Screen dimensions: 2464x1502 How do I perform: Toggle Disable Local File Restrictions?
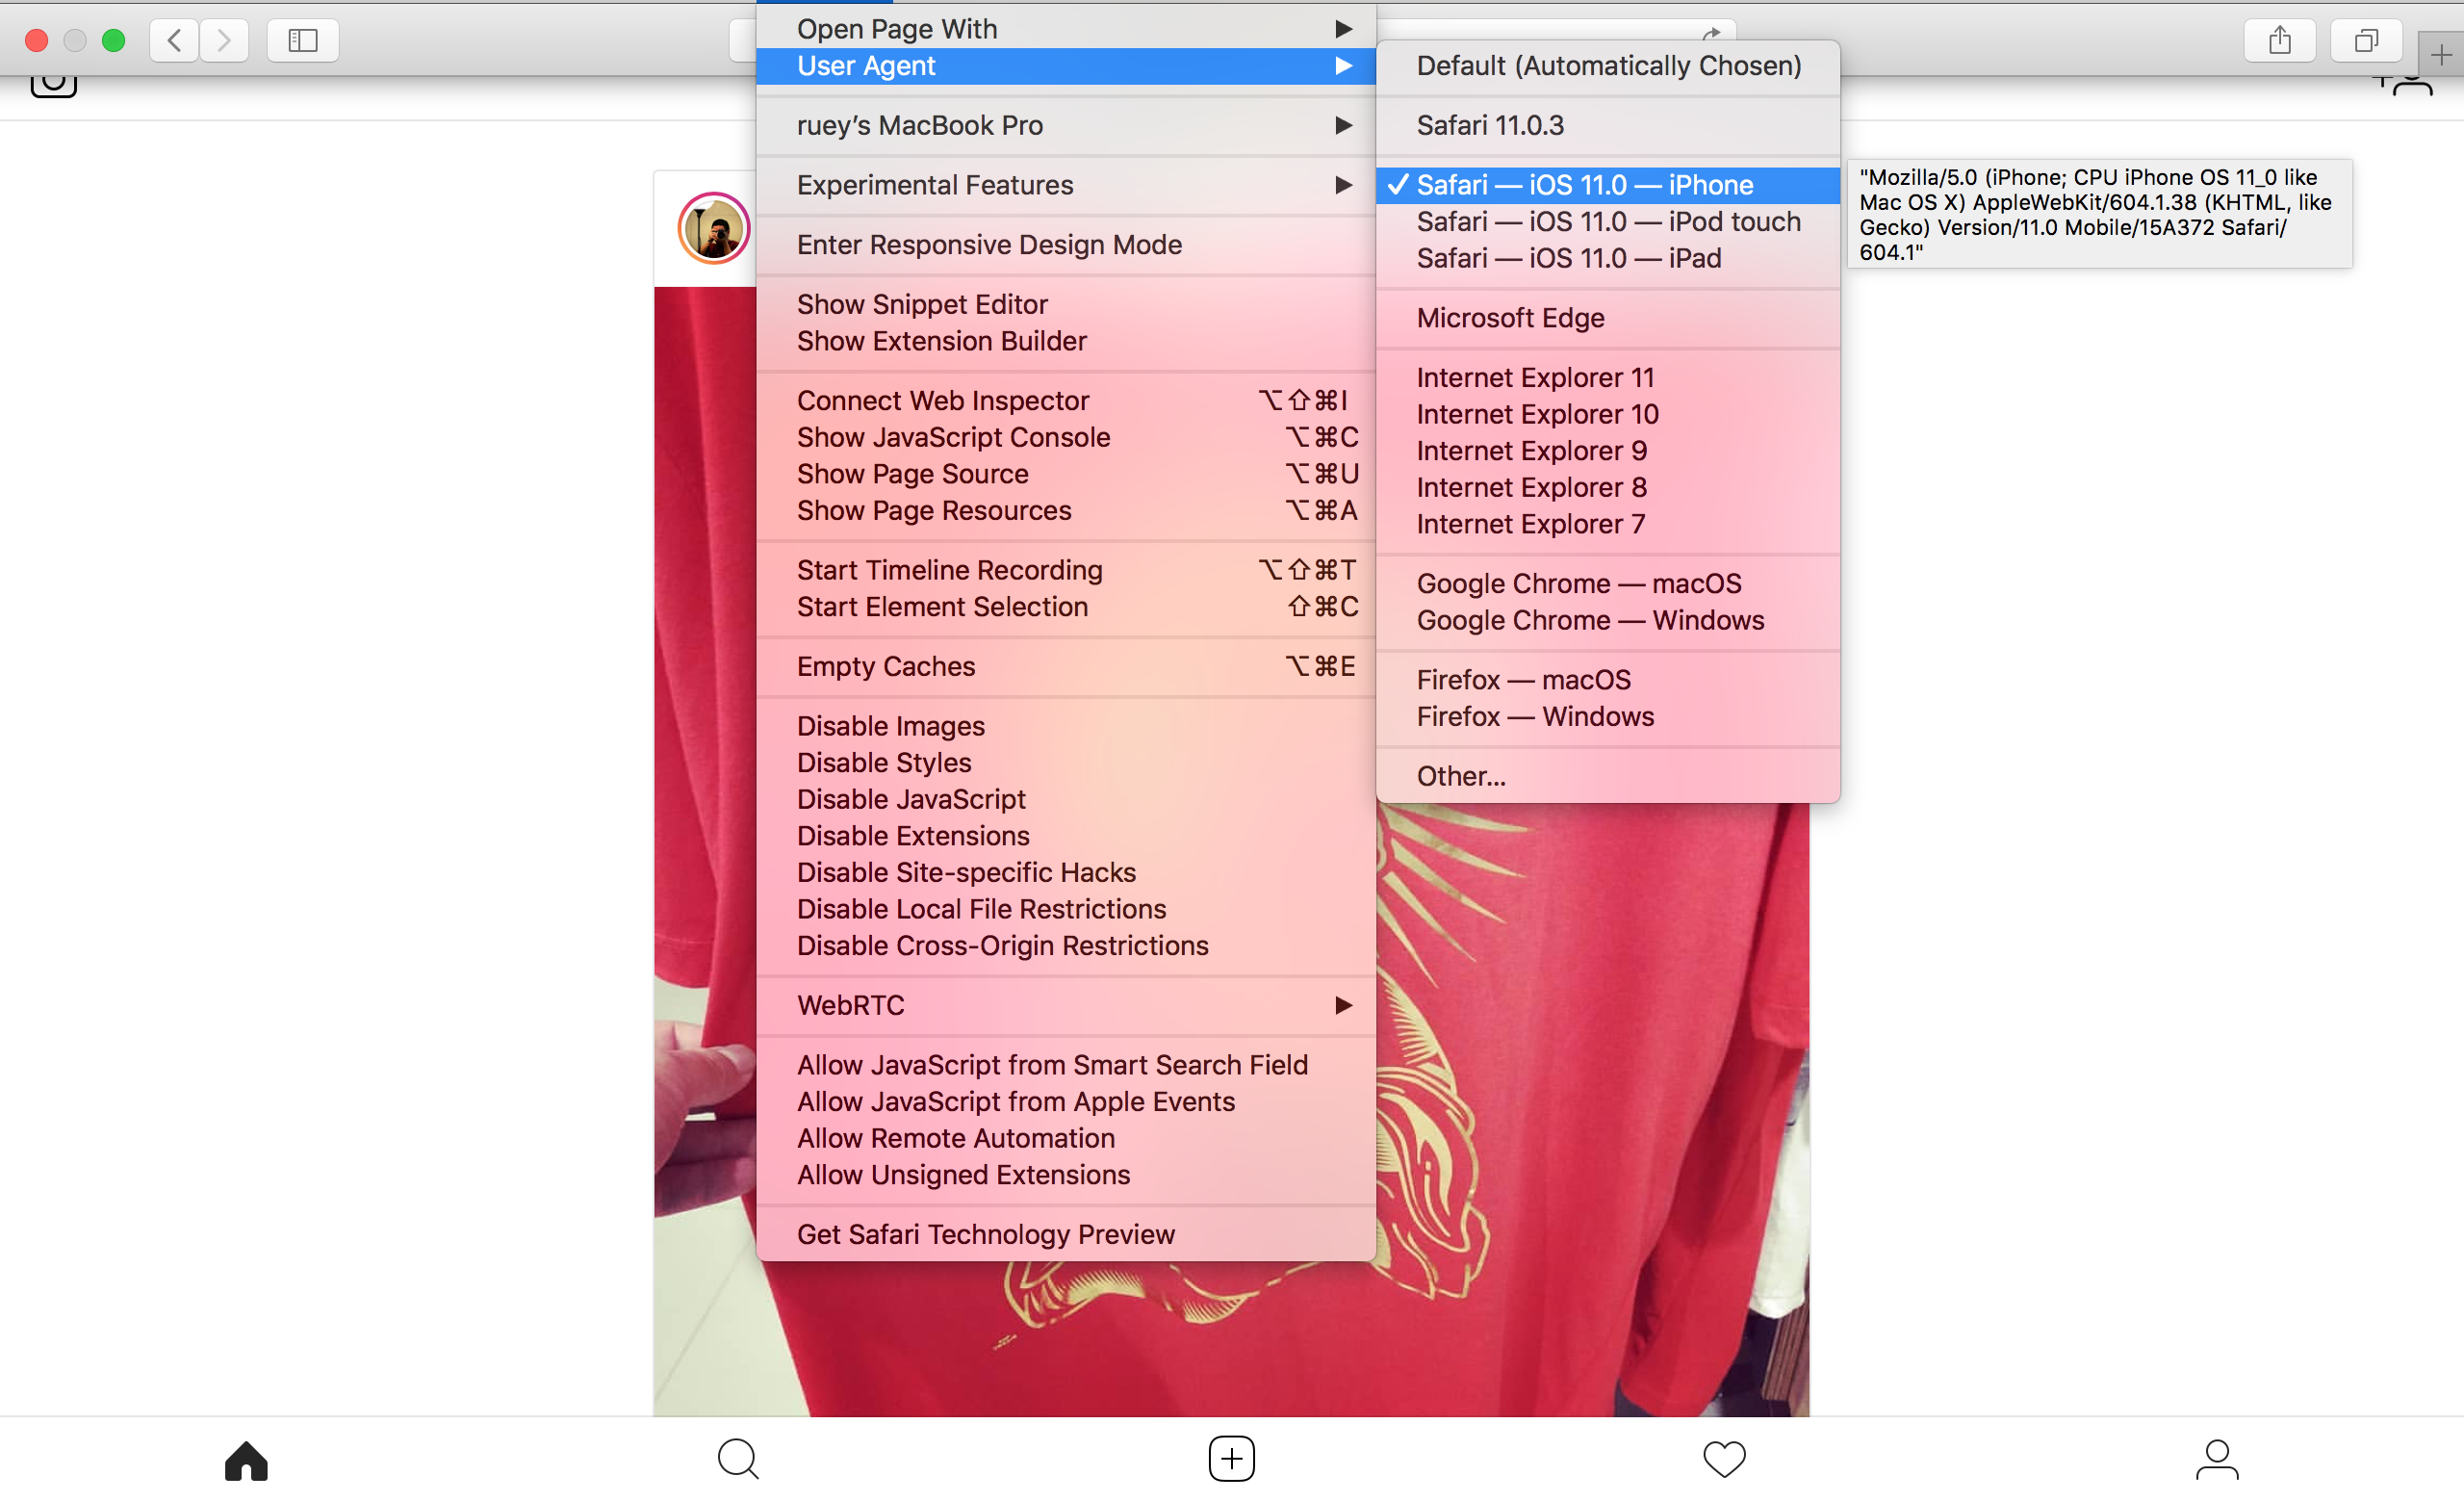coord(1066,909)
